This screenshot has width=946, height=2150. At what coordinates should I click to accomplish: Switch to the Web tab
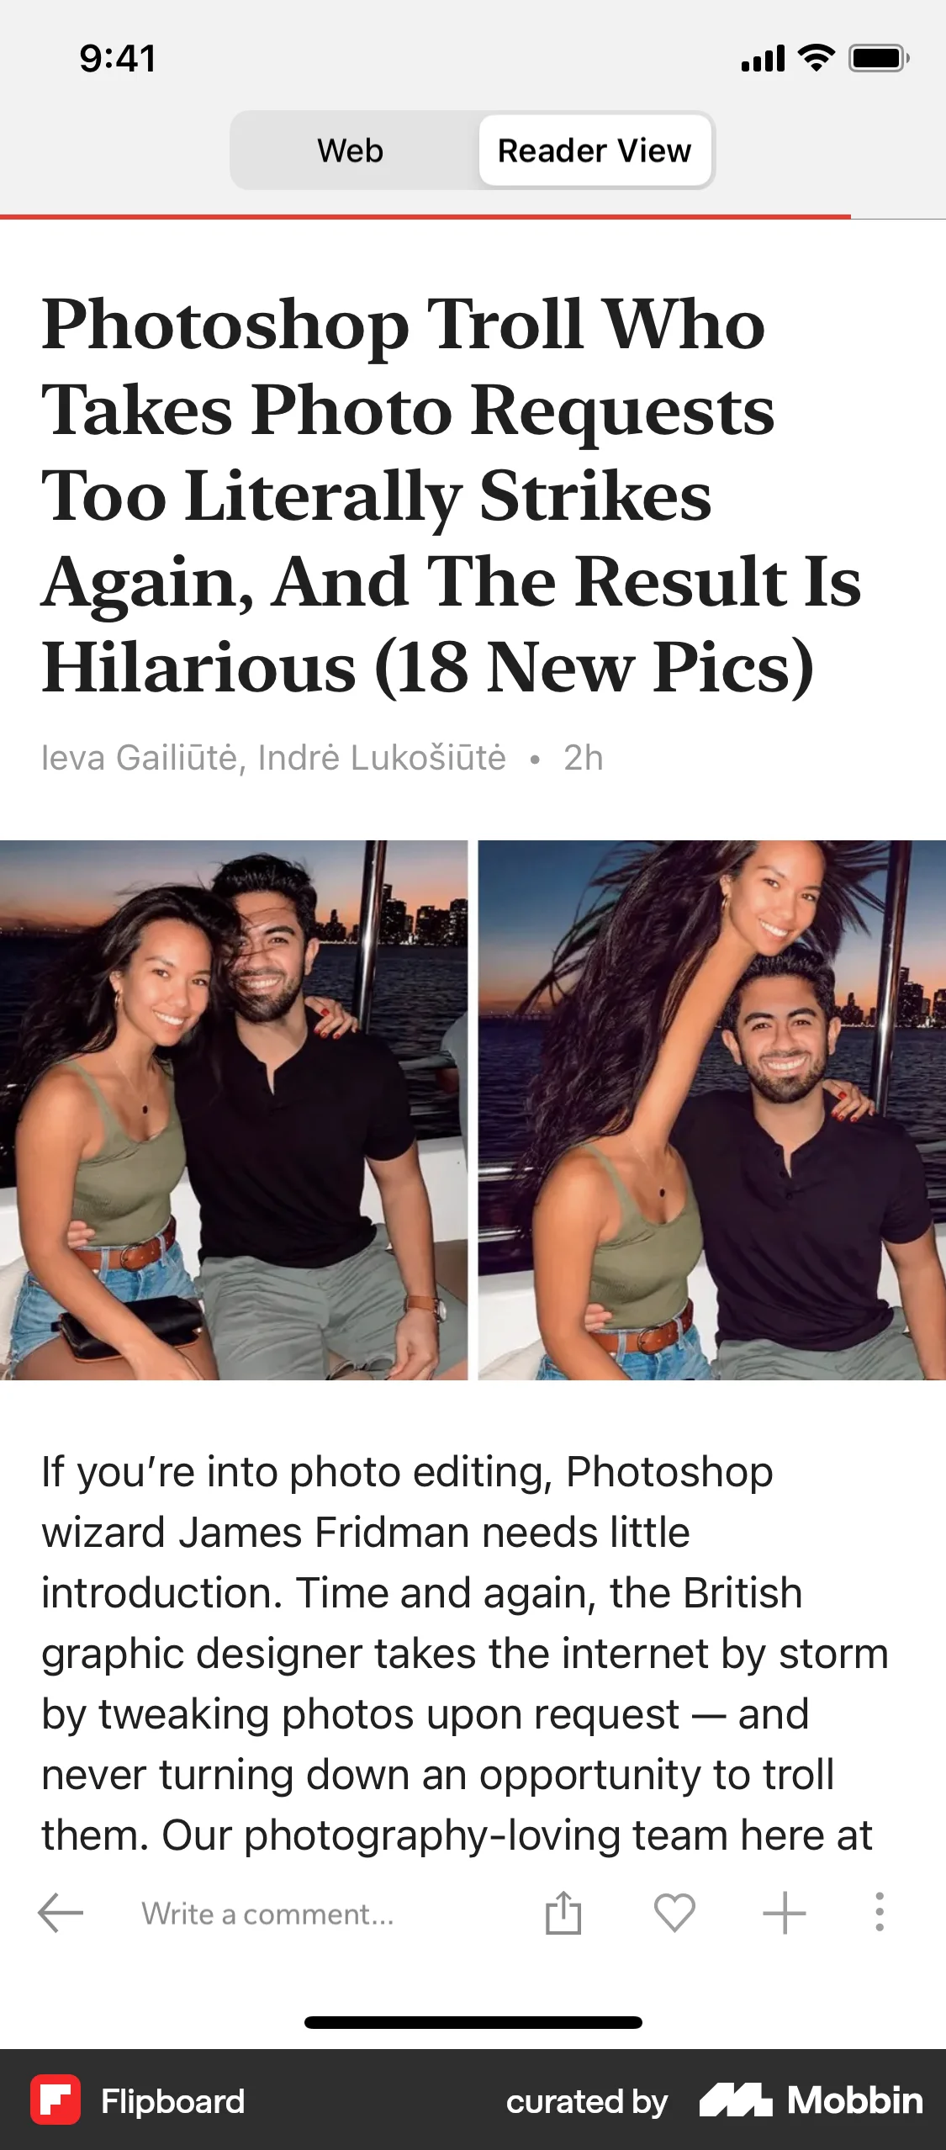coord(351,151)
